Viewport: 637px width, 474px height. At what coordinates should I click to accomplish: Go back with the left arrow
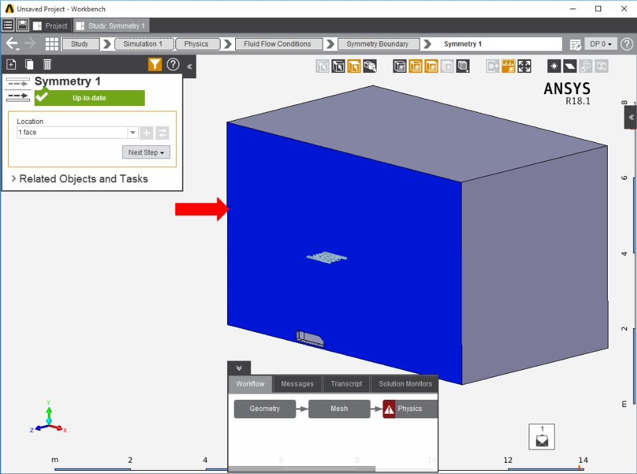click(11, 43)
